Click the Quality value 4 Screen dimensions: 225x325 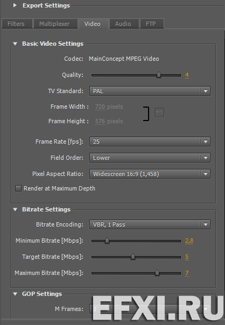(x=187, y=75)
